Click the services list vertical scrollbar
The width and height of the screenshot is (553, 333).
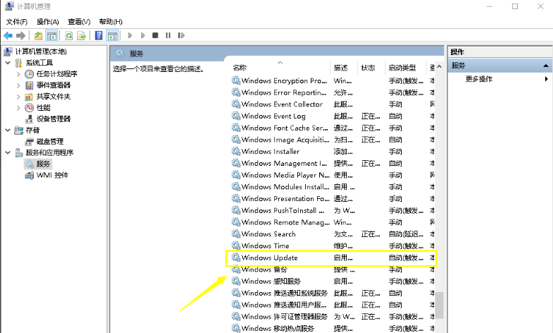[x=439, y=212]
